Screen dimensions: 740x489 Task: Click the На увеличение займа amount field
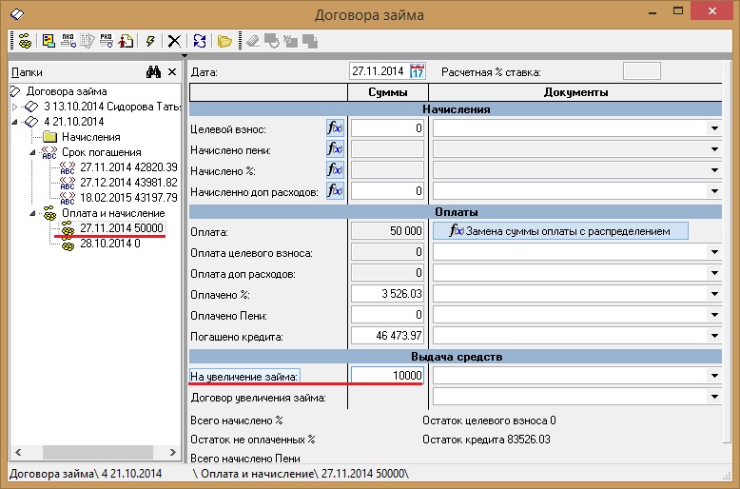[387, 376]
